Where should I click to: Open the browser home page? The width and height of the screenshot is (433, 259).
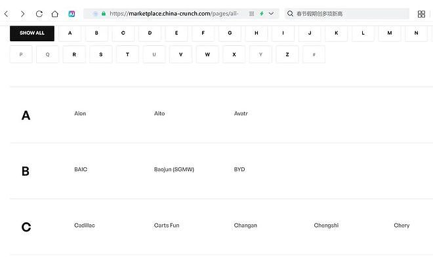(x=54, y=14)
